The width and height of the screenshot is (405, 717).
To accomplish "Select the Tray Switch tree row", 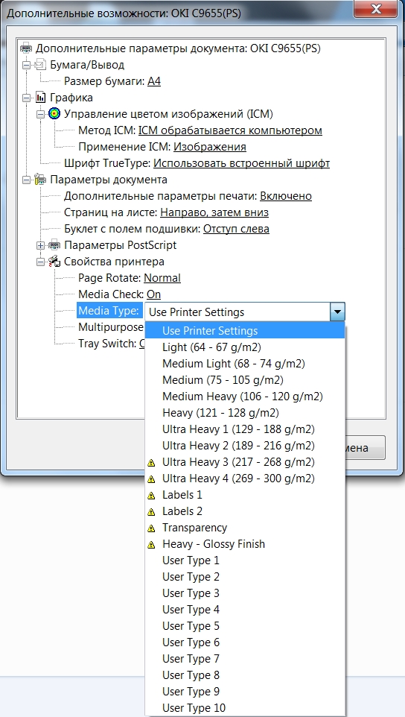I will [111, 344].
